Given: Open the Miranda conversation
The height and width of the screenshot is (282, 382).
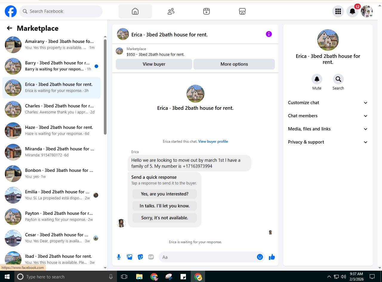Looking at the screenshot, I should click(52, 152).
